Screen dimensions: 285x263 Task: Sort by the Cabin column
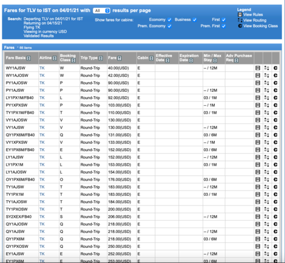tap(151, 58)
